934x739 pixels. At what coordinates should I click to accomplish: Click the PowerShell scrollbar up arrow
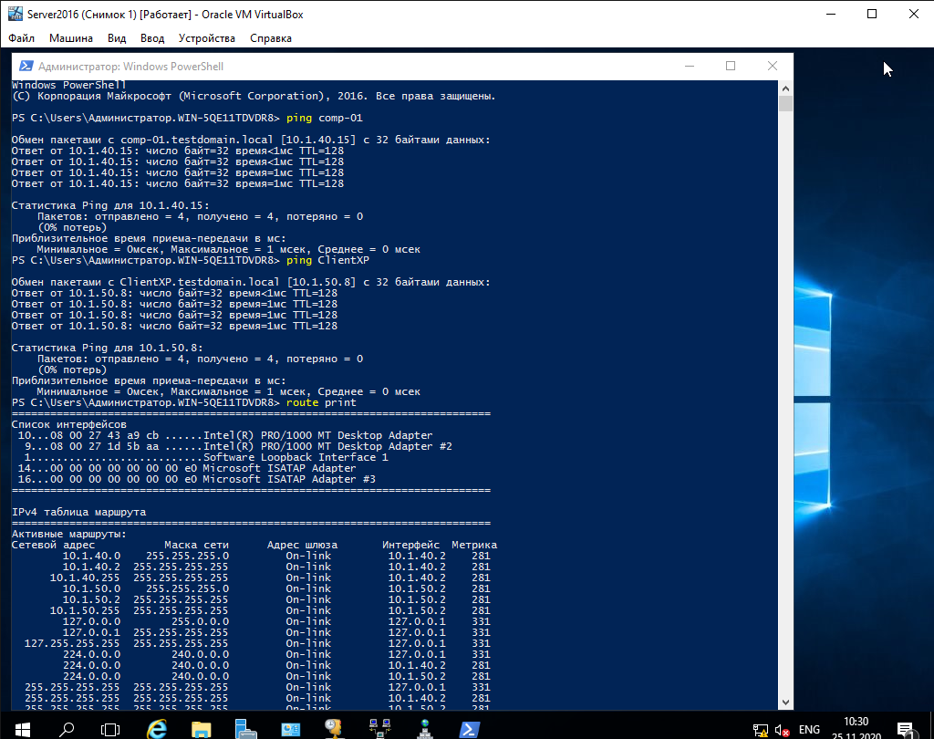pyautogui.click(x=785, y=87)
